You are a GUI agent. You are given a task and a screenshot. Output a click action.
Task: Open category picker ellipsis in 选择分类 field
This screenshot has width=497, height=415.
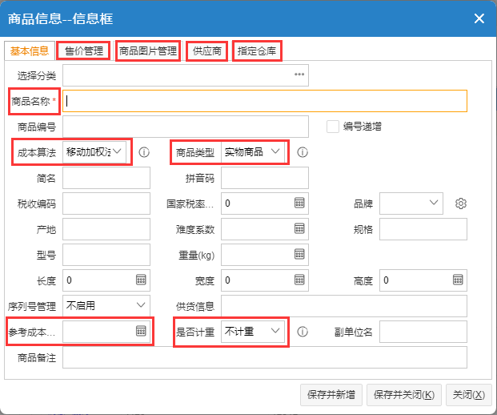pos(299,75)
